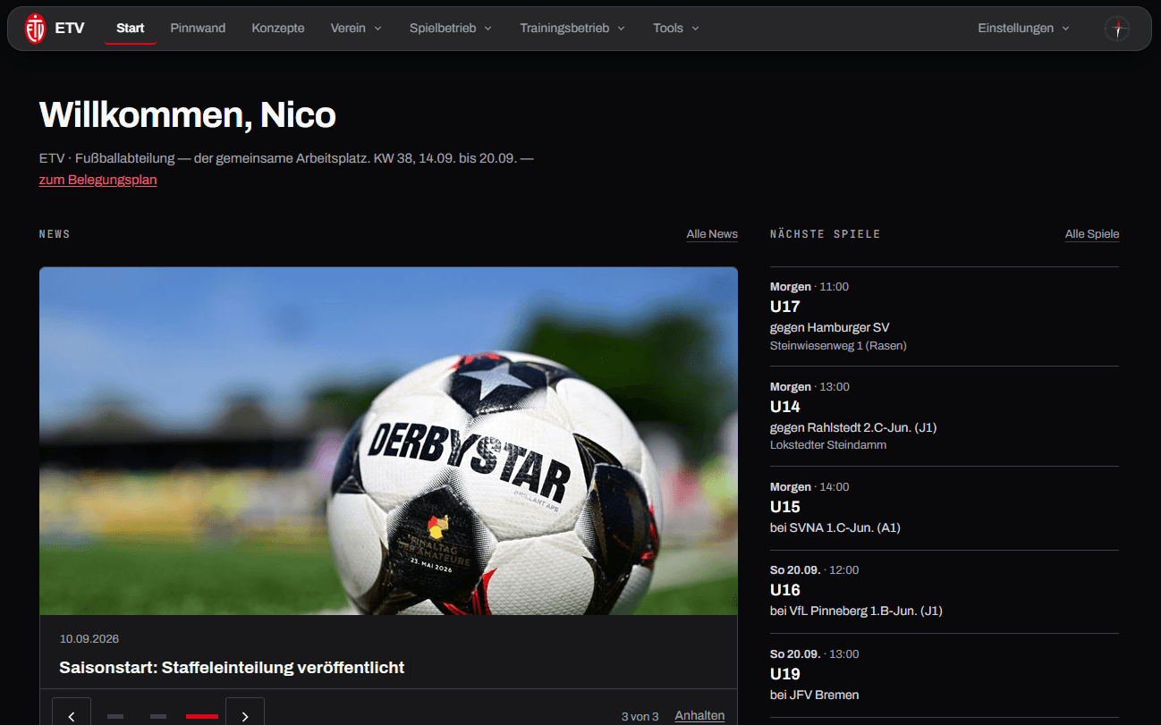Click the news date 10.09.2026
1161x725 pixels.
pyautogui.click(x=89, y=639)
